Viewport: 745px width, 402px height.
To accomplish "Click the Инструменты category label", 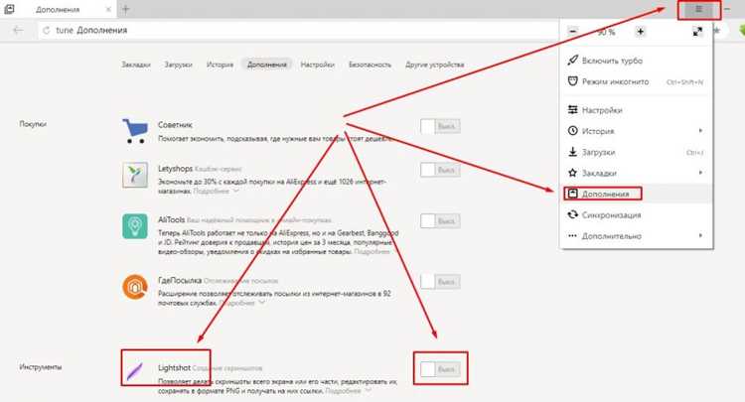I will [41, 367].
